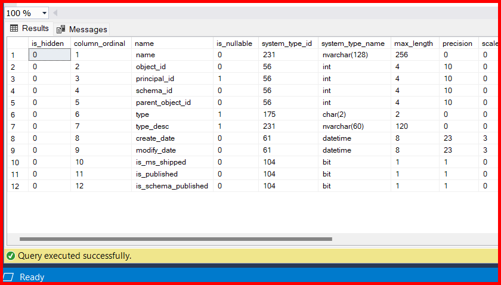This screenshot has height=285, width=501.
Task: Click the green success checkmark icon
Action: [x=11, y=256]
